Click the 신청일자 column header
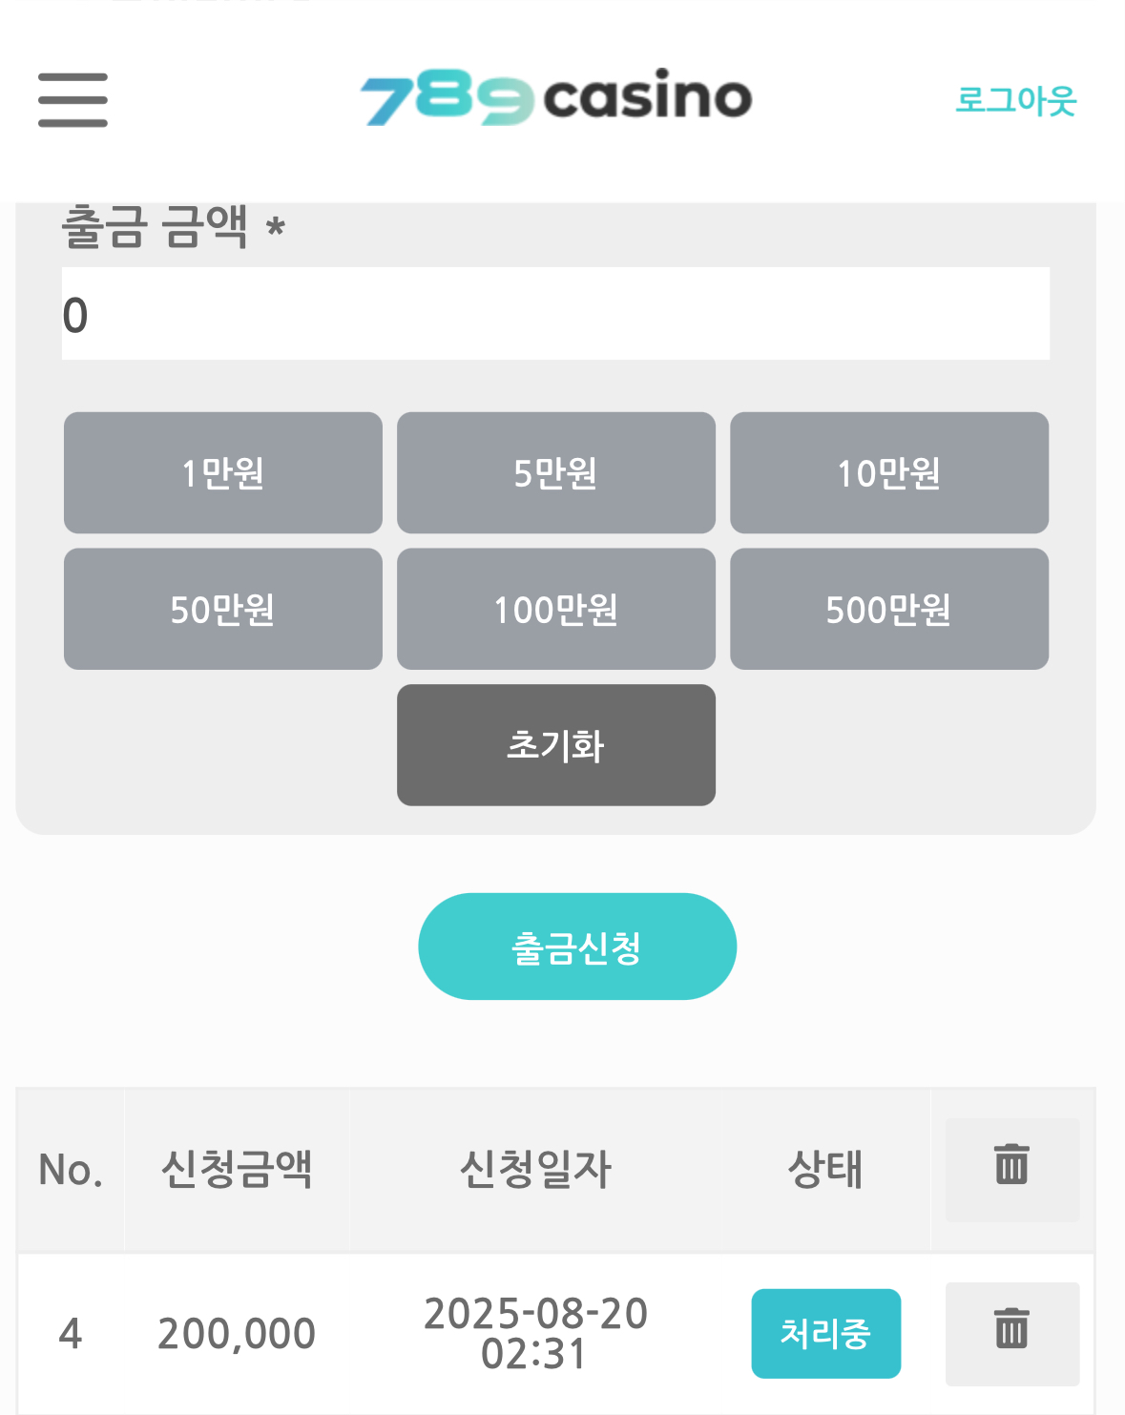Screen dimensions: 1125x1415 [535, 1170]
